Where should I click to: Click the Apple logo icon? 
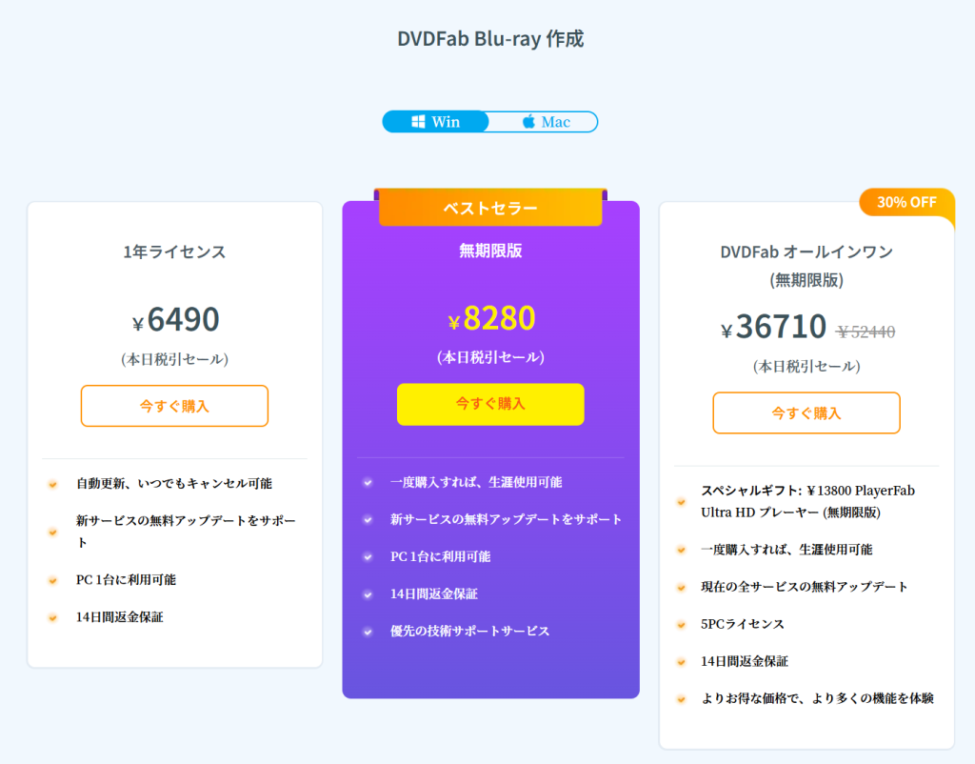pyautogui.click(x=528, y=121)
